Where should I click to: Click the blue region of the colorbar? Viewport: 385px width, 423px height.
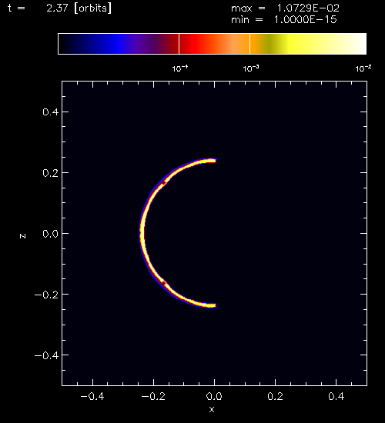118,44
